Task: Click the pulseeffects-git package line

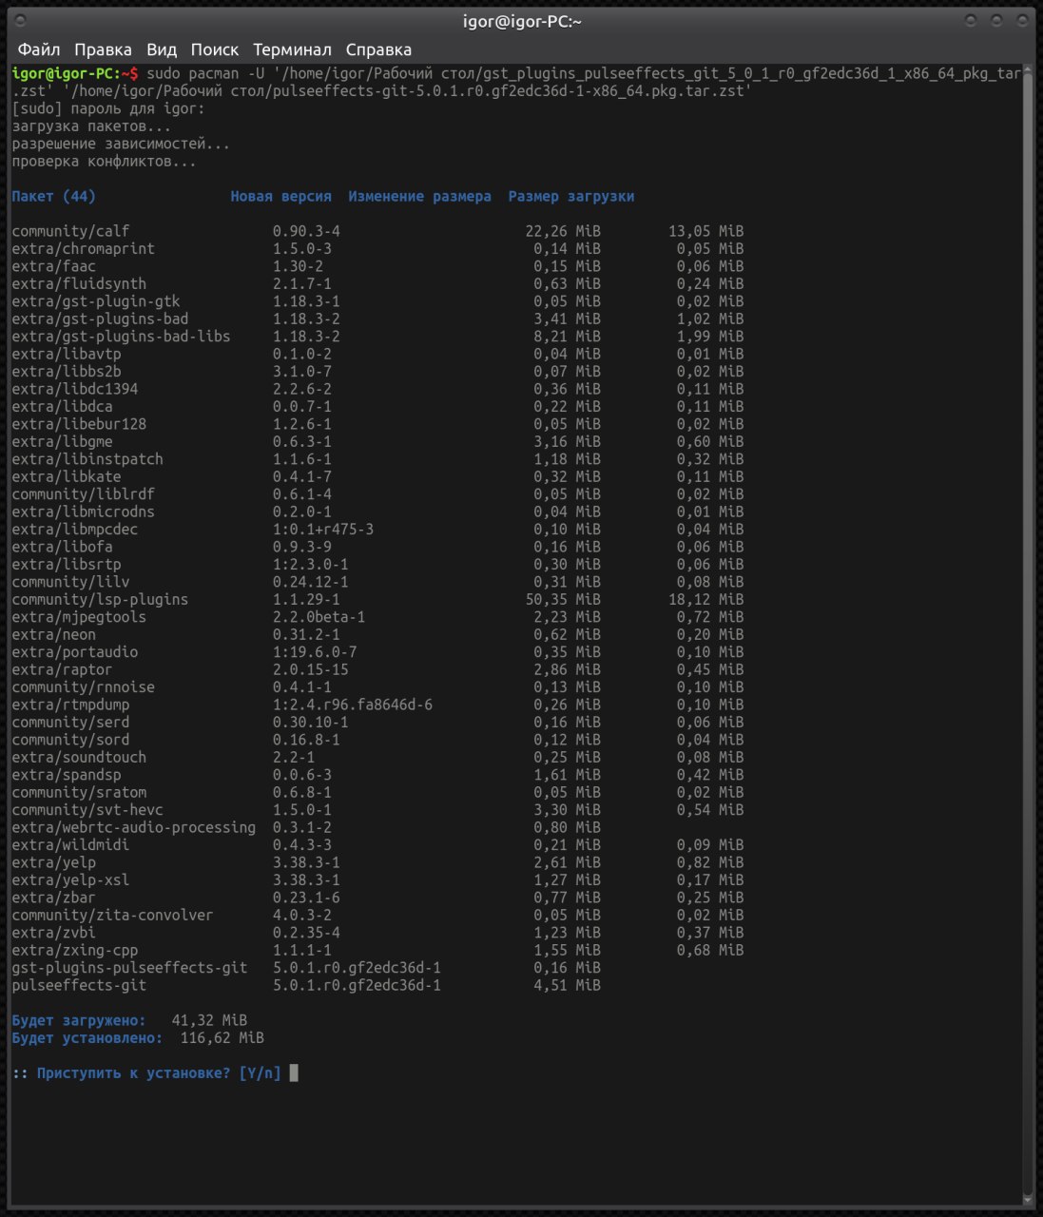Action: click(x=306, y=985)
